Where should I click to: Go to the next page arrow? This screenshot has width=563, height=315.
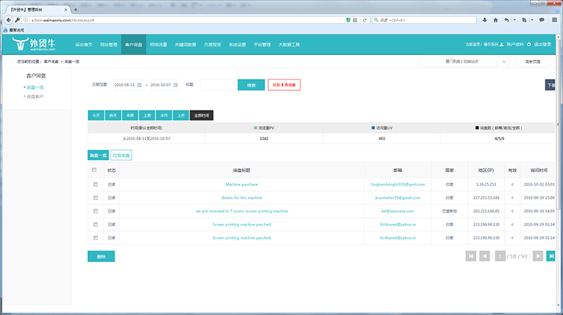[x=538, y=256]
